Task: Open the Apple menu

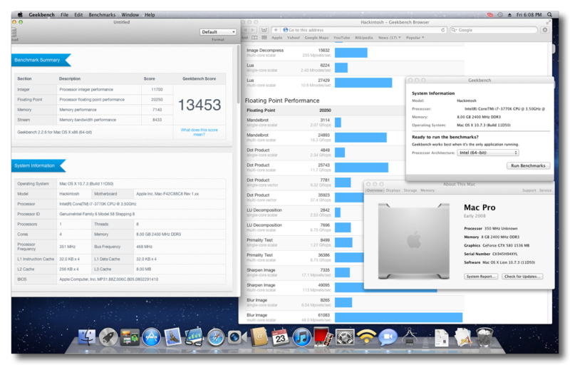Action: pos(20,14)
